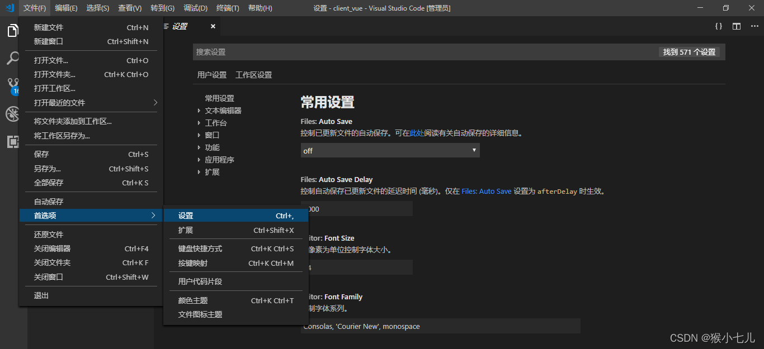Viewport: 764px width, 349px height.
Task: Click 全部保存 in the file menu
Action: 91,183
